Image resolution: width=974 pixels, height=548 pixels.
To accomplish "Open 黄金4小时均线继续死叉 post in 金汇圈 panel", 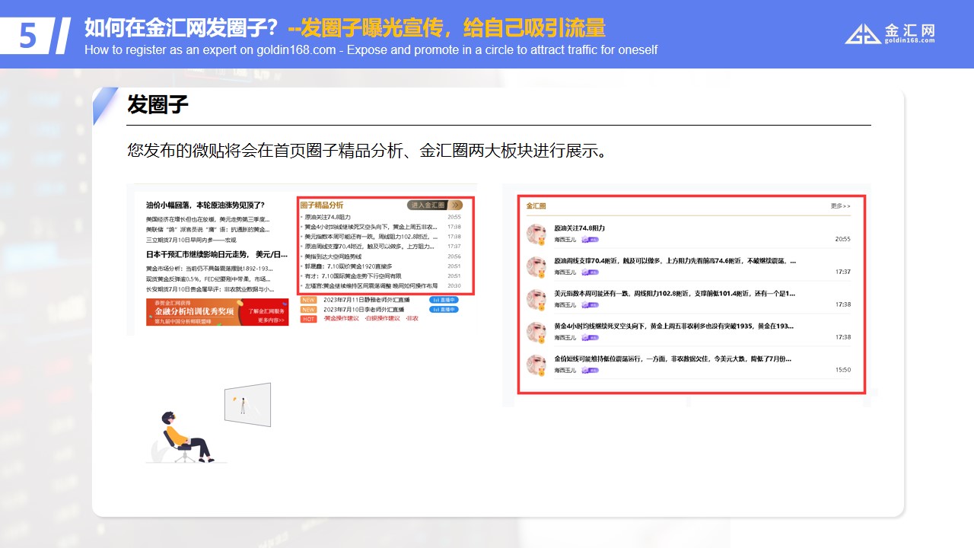I will point(673,327).
